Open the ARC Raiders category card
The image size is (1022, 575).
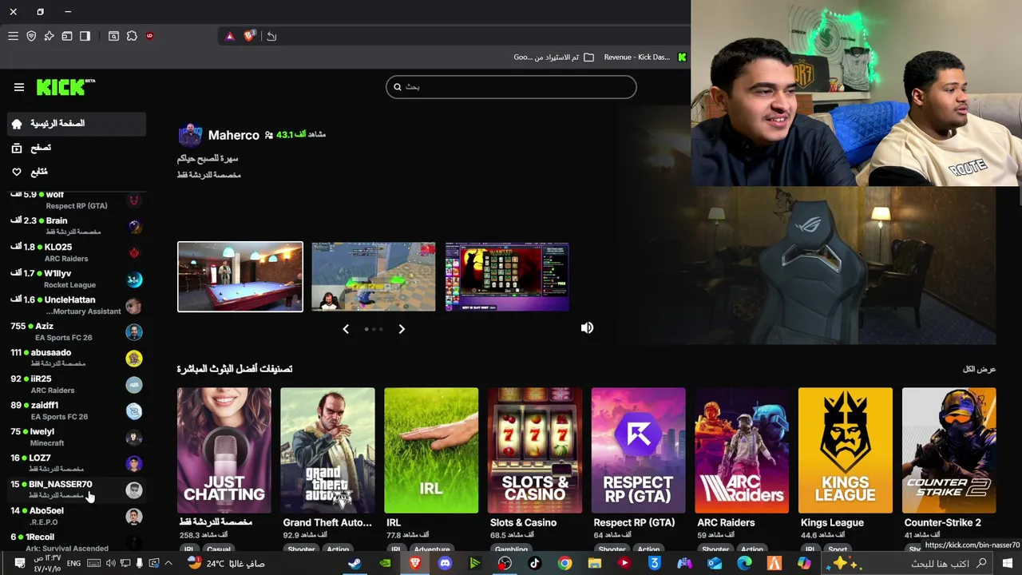[742, 450]
